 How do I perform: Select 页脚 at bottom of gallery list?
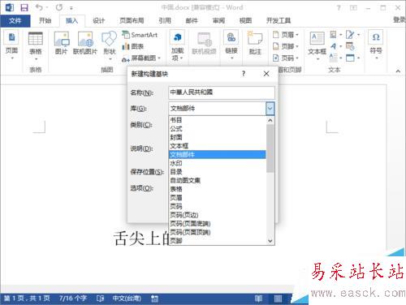[x=218, y=241]
